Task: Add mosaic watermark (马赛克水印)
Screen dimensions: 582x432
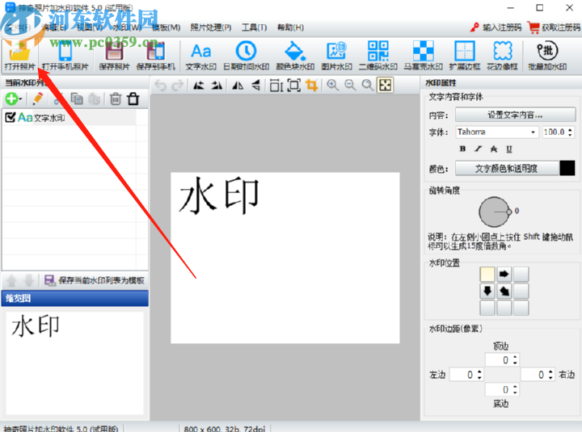Action: tap(423, 56)
